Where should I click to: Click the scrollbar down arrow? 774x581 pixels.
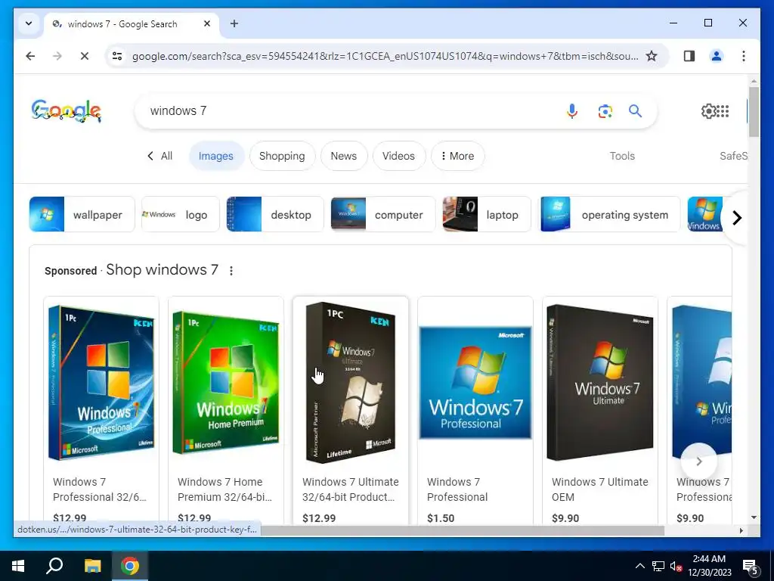coord(754,517)
